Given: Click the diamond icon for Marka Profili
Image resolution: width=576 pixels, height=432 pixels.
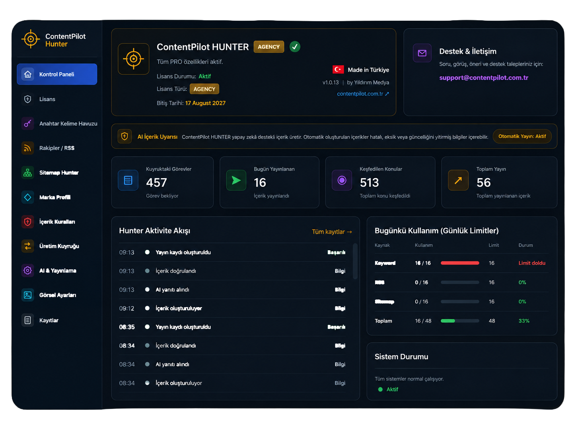Looking at the screenshot, I should coord(28,197).
